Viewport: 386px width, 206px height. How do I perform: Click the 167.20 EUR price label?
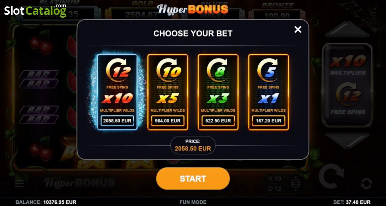pyautogui.click(x=268, y=121)
